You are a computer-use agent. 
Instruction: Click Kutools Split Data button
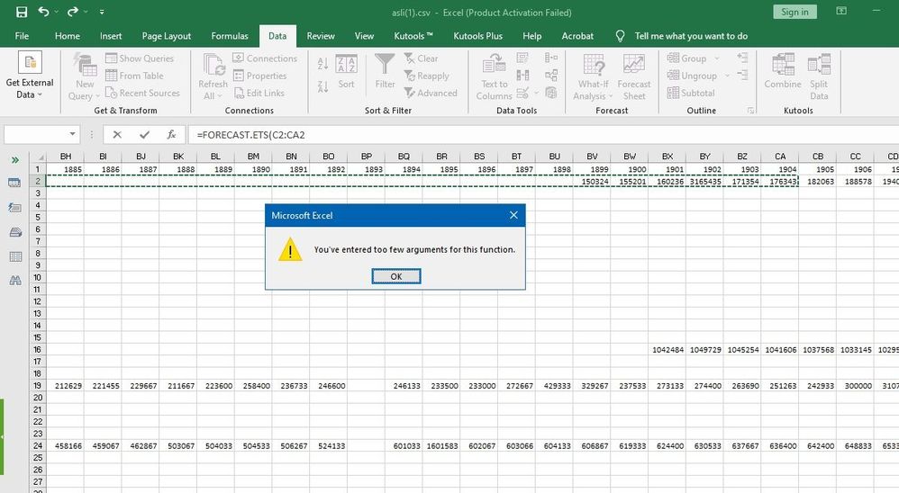coord(819,76)
